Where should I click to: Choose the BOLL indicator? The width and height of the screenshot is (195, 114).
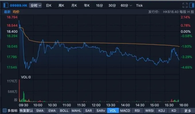[x=64, y=111]
